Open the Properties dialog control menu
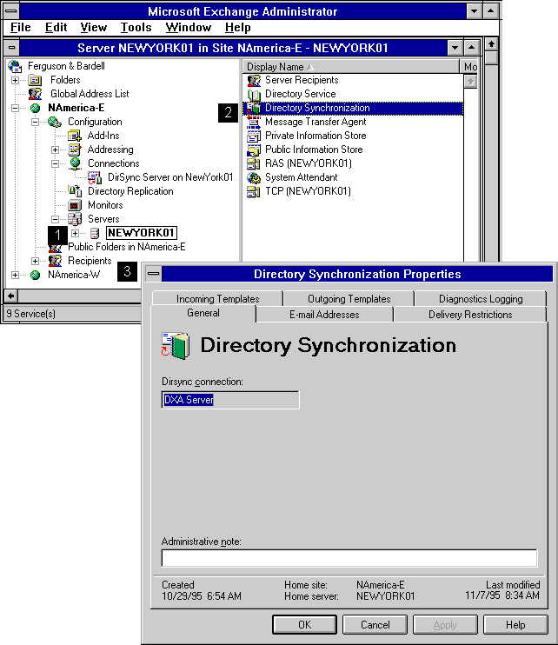 point(153,274)
